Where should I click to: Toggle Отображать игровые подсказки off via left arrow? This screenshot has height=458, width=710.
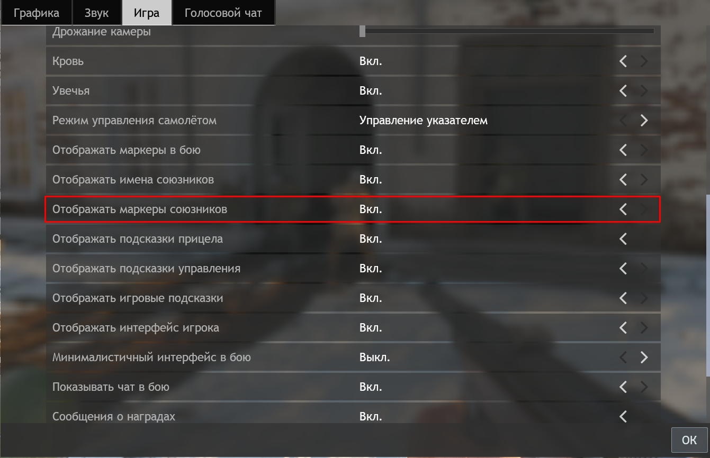pyautogui.click(x=623, y=298)
